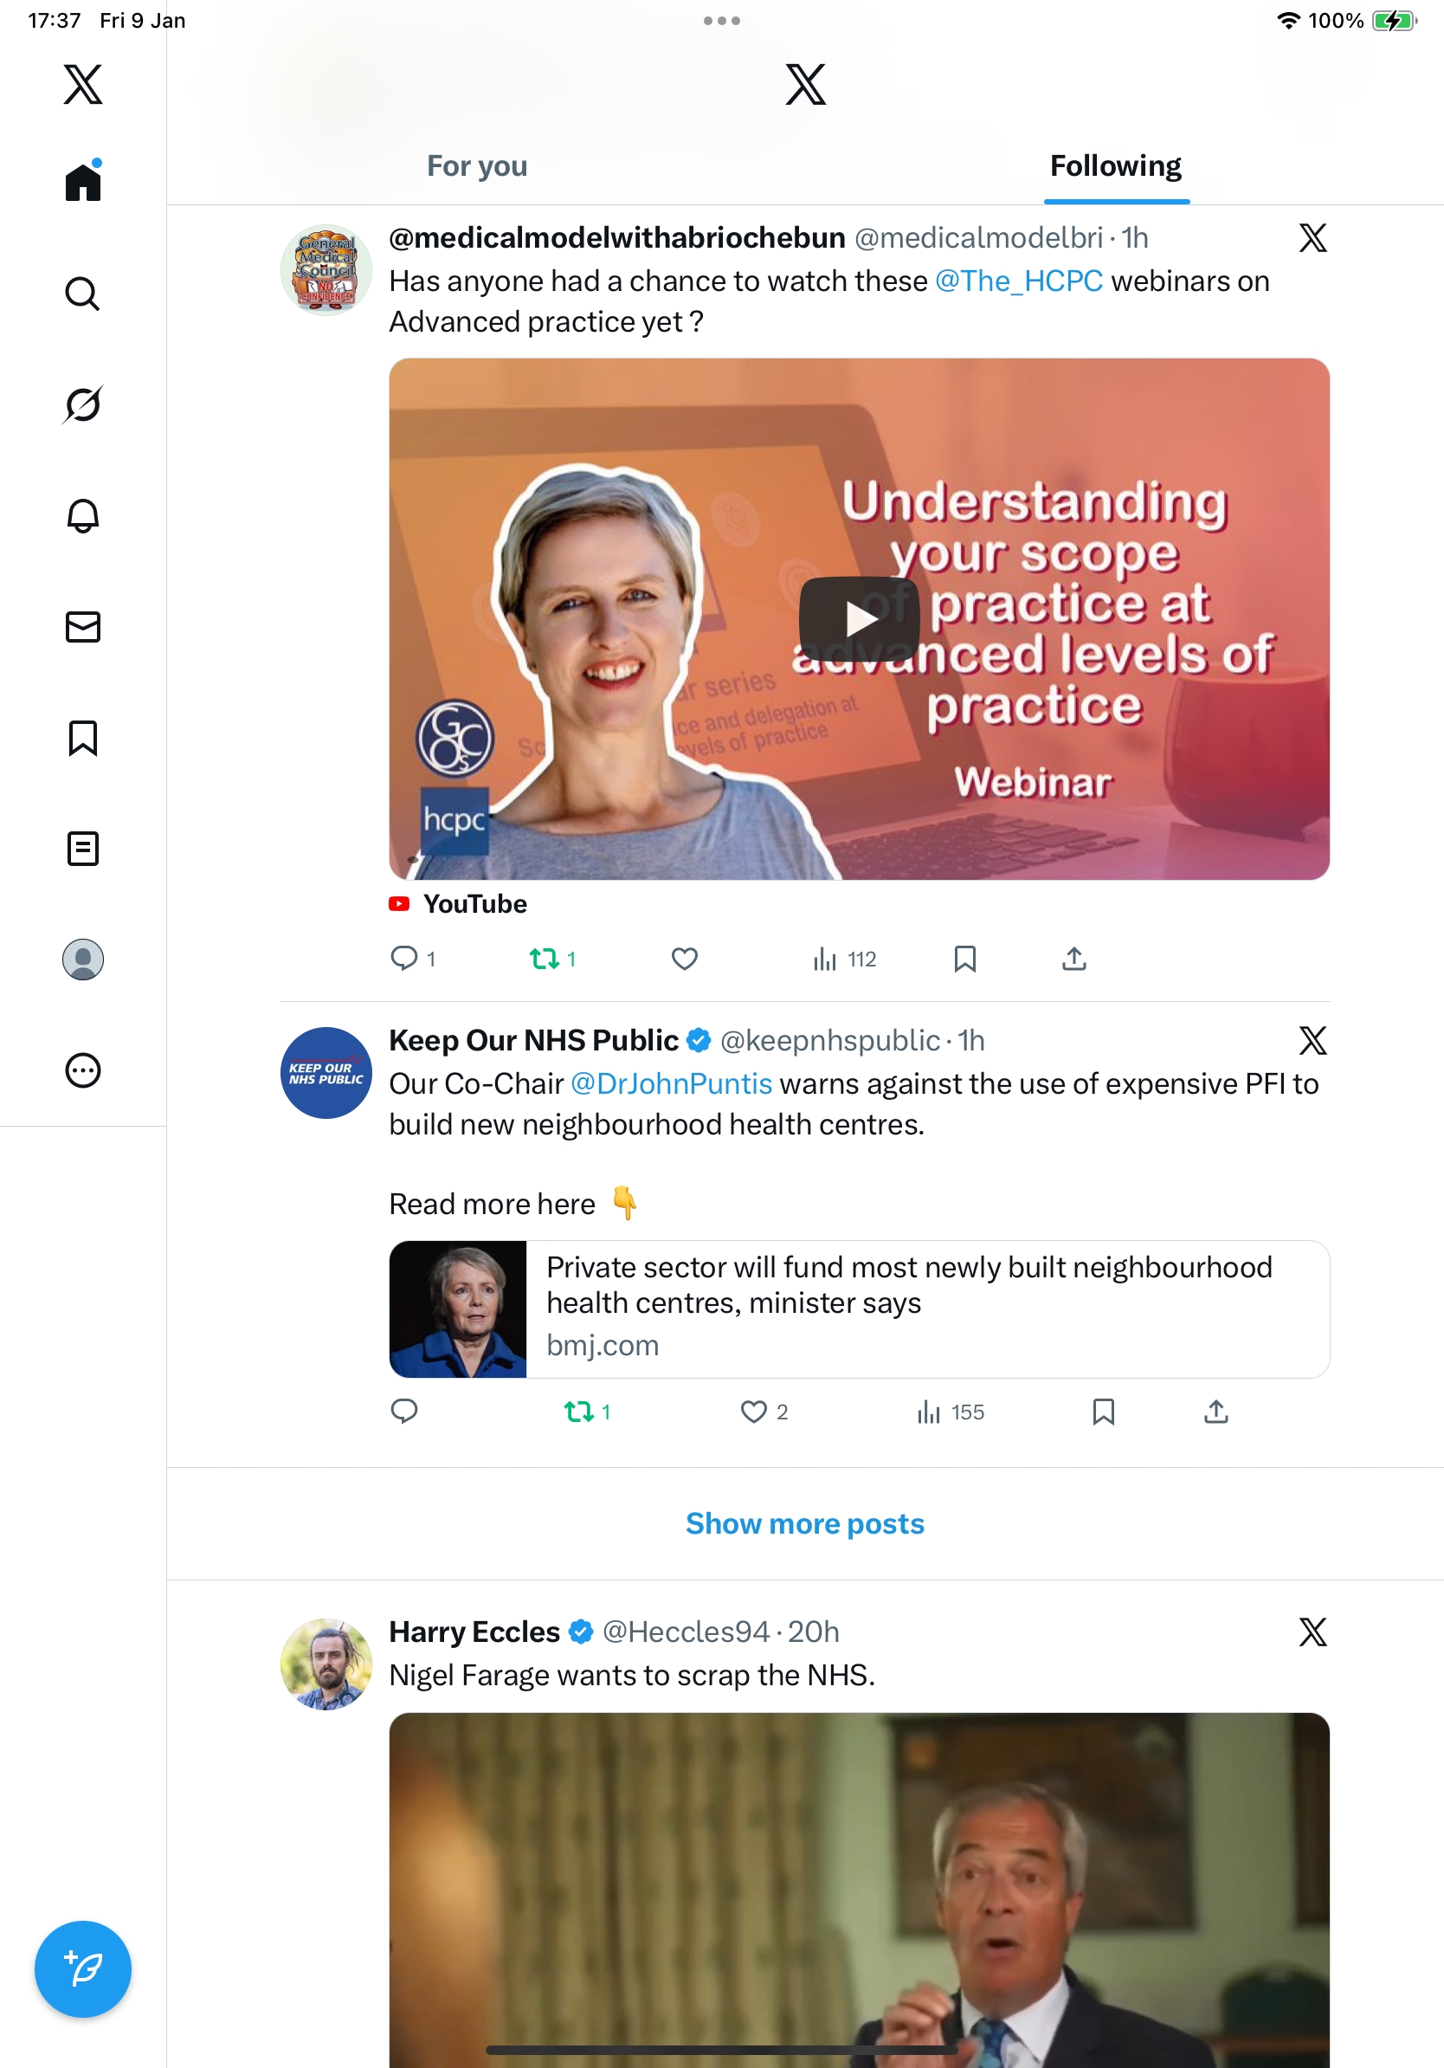Image resolution: width=1444 pixels, height=2068 pixels.
Task: Open Lists icon in sidebar
Action: pos(83,849)
